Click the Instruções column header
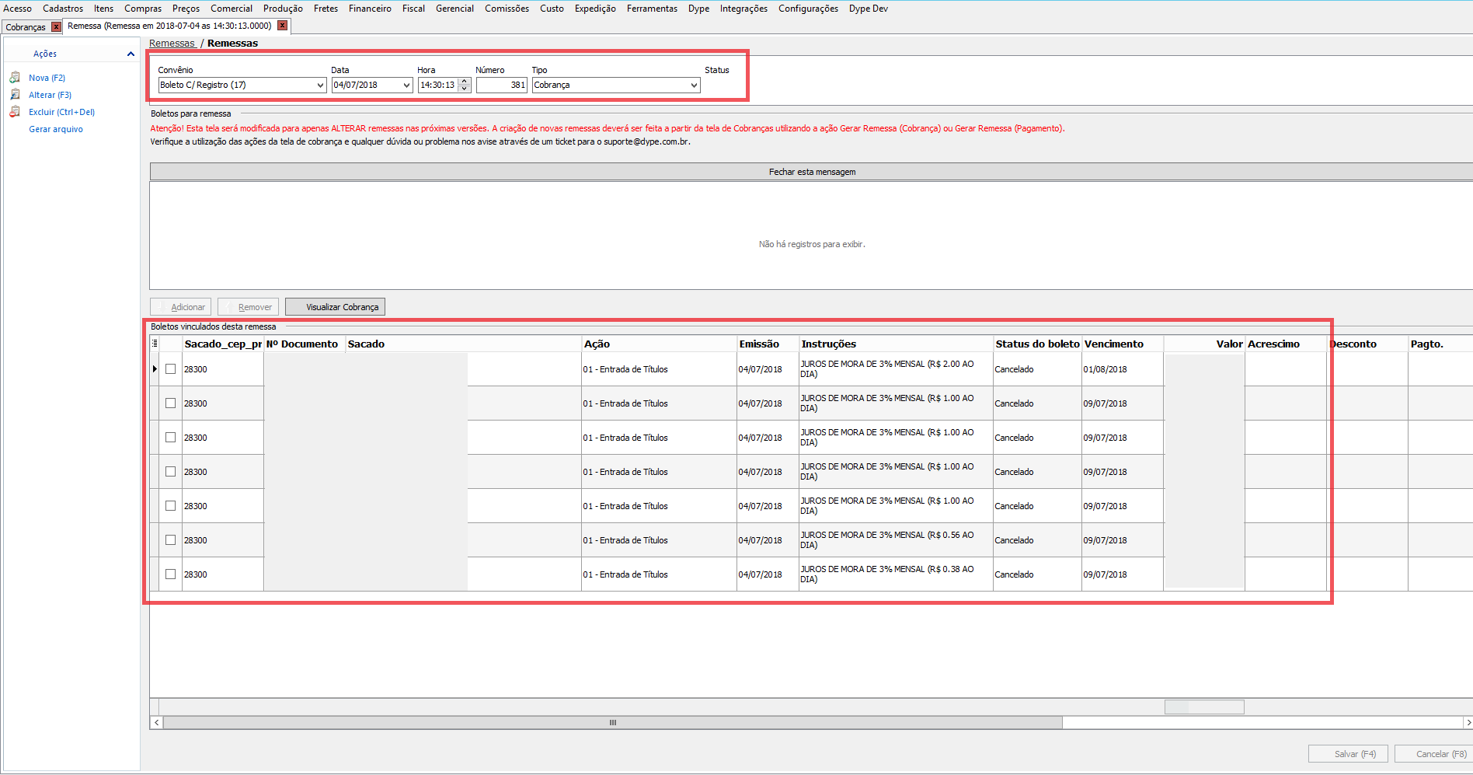The width and height of the screenshot is (1473, 775). coord(896,344)
